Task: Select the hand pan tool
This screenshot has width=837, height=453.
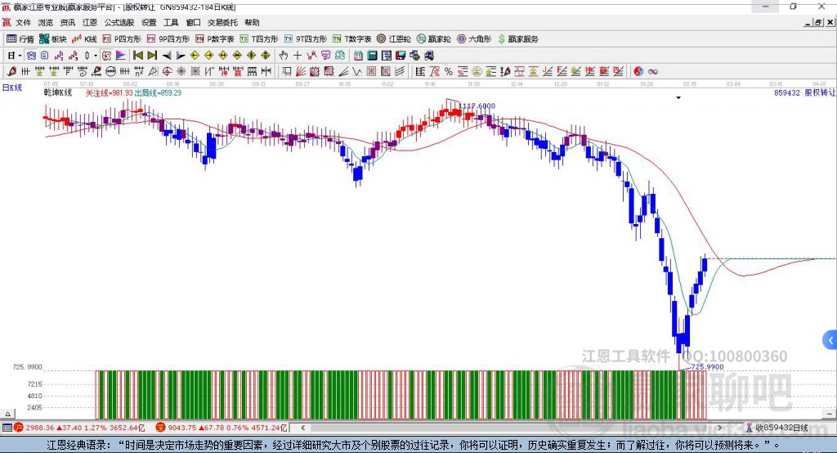Action: (x=284, y=56)
